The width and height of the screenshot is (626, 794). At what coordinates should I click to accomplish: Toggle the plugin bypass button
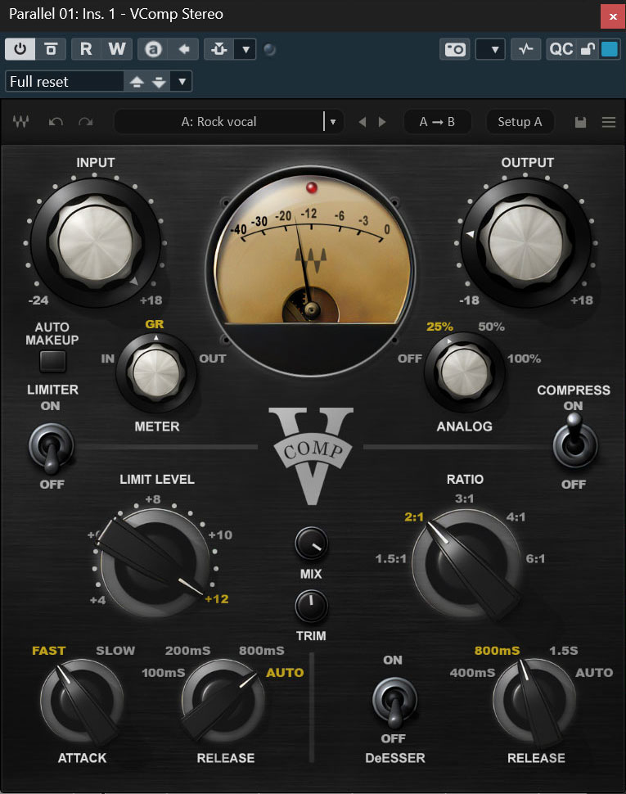point(51,49)
